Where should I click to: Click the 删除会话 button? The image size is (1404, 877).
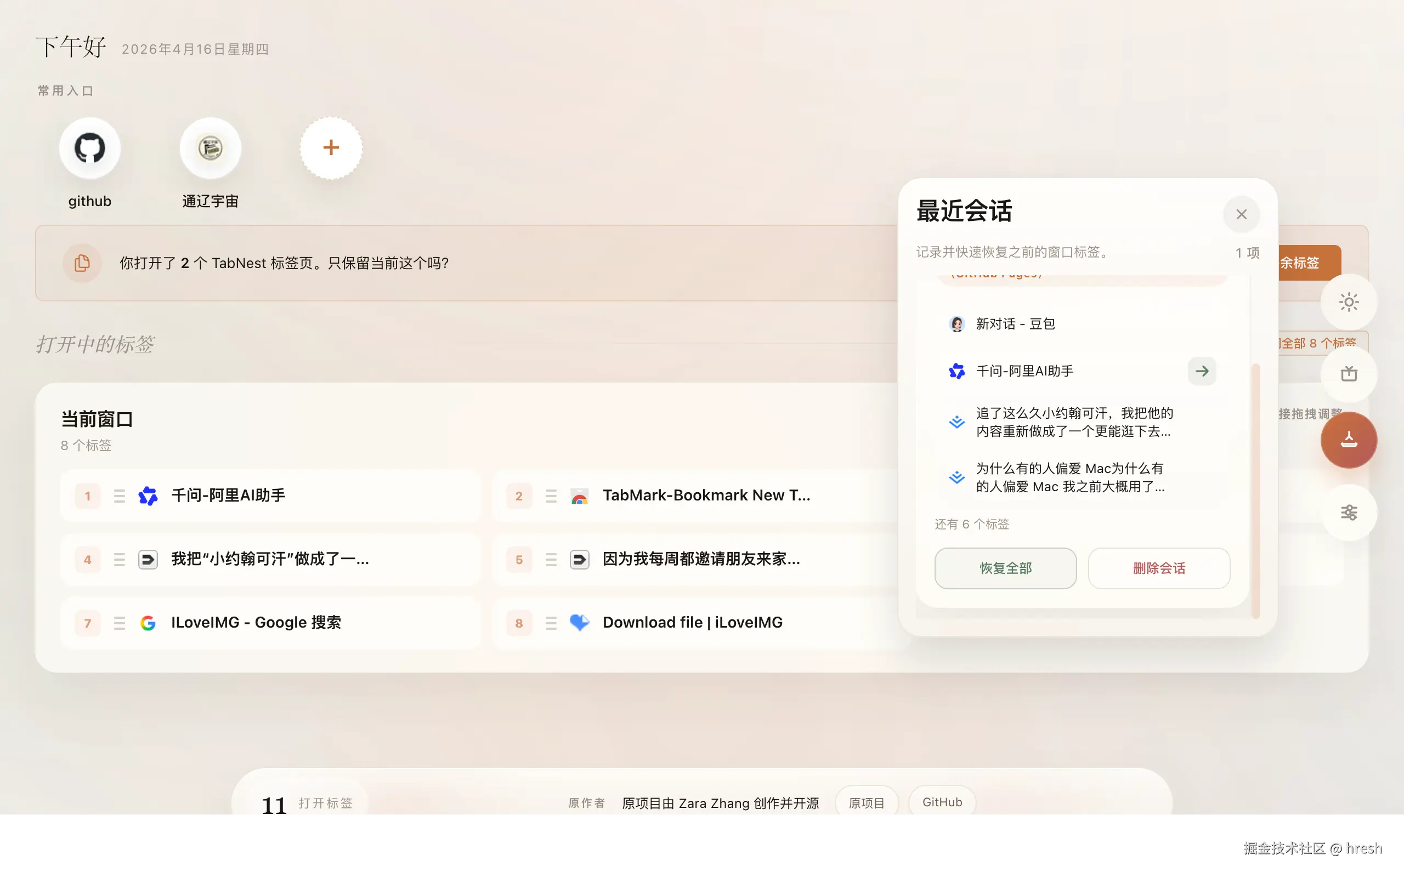[x=1159, y=568]
